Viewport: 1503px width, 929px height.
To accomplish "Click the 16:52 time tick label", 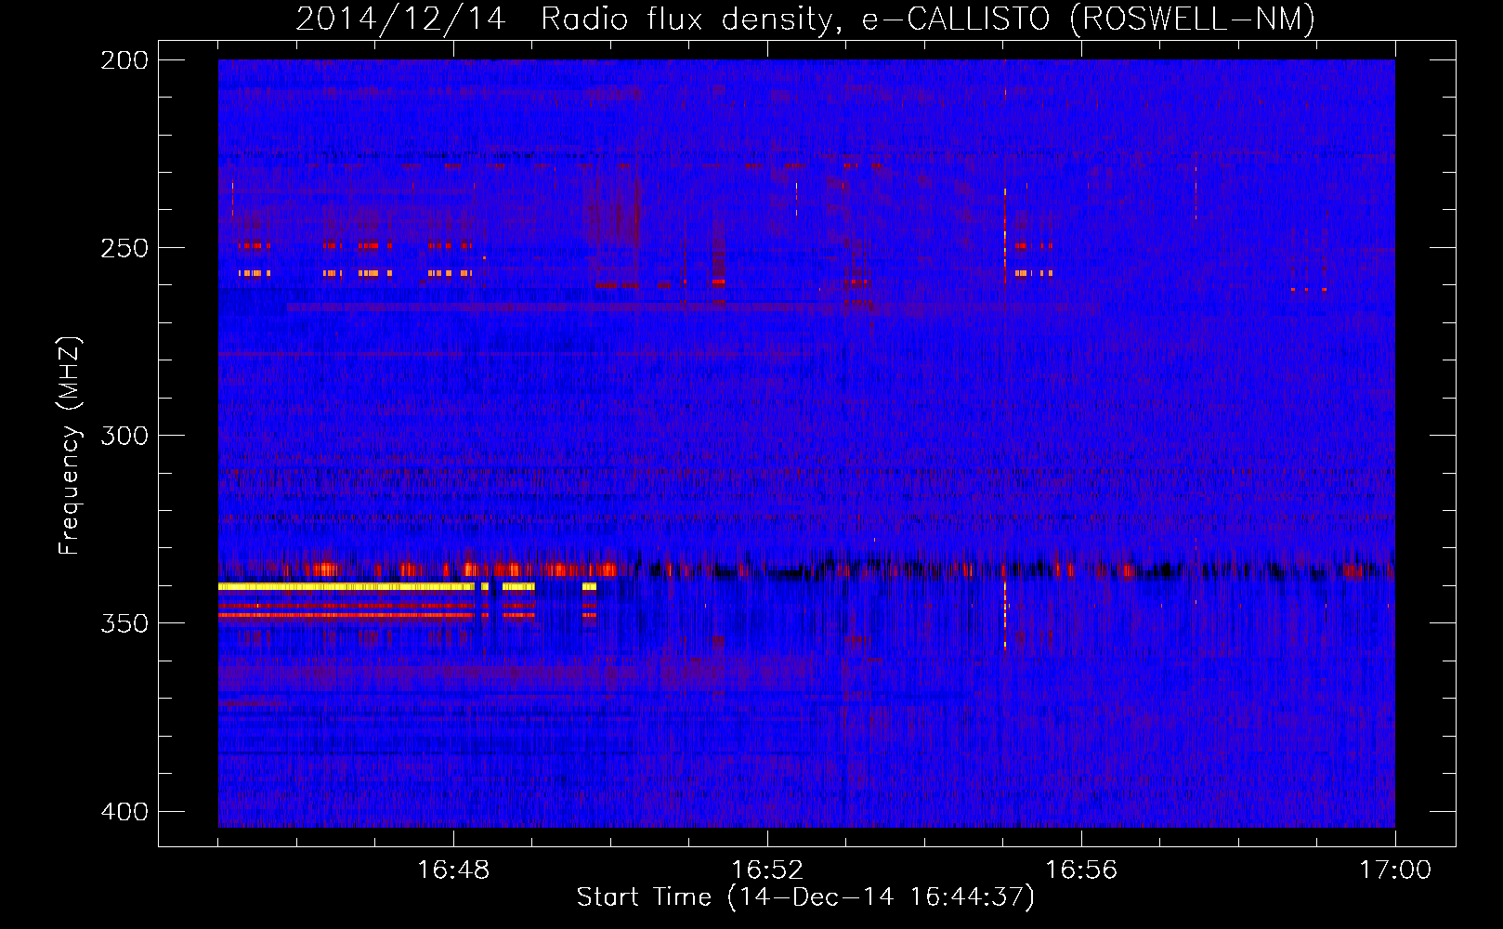I will (x=767, y=870).
